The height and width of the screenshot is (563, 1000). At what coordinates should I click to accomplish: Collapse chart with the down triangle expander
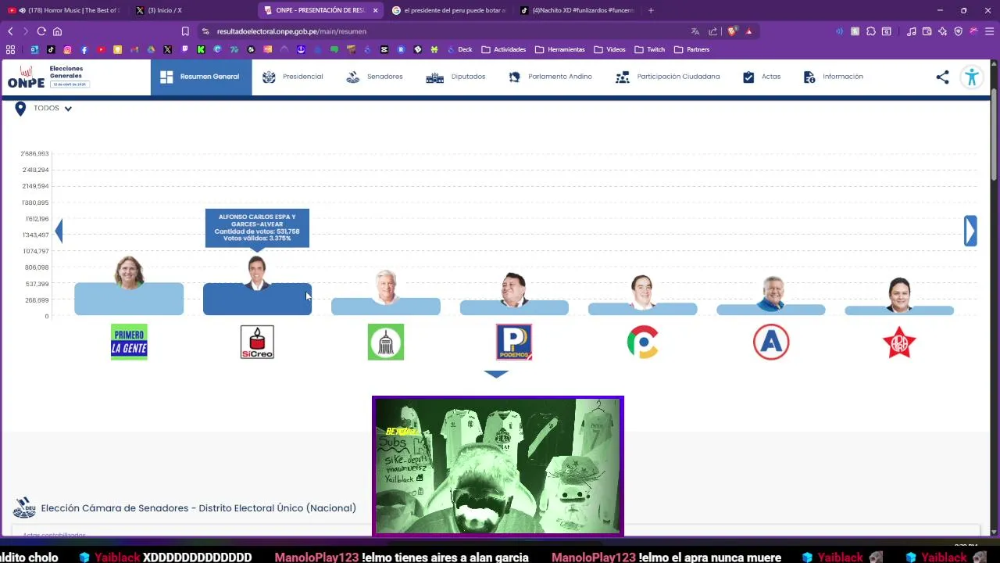(x=496, y=374)
